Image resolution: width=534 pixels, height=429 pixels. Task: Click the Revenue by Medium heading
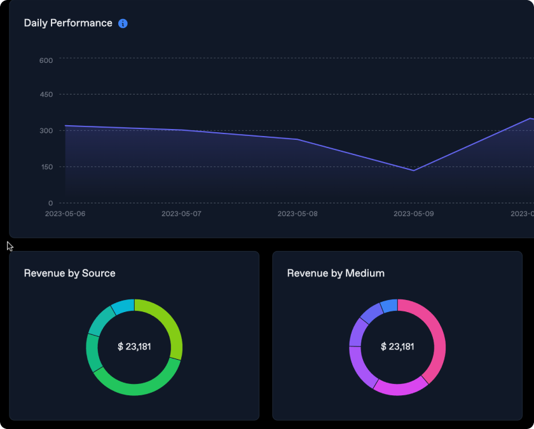click(x=336, y=273)
